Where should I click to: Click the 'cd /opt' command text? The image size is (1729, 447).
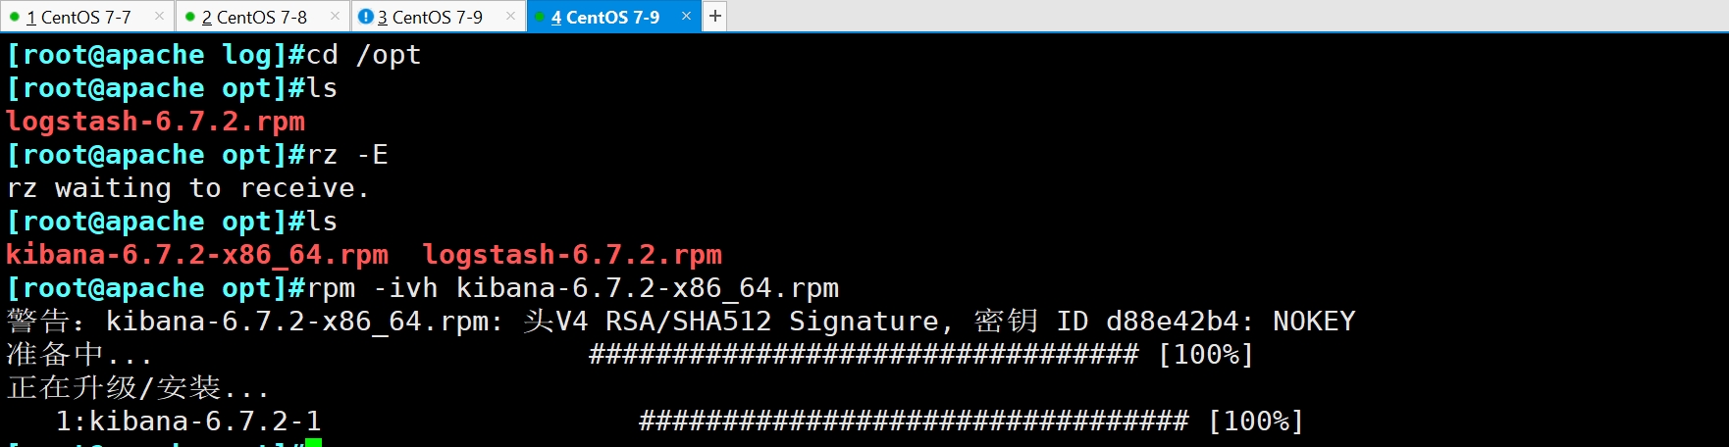click(364, 55)
